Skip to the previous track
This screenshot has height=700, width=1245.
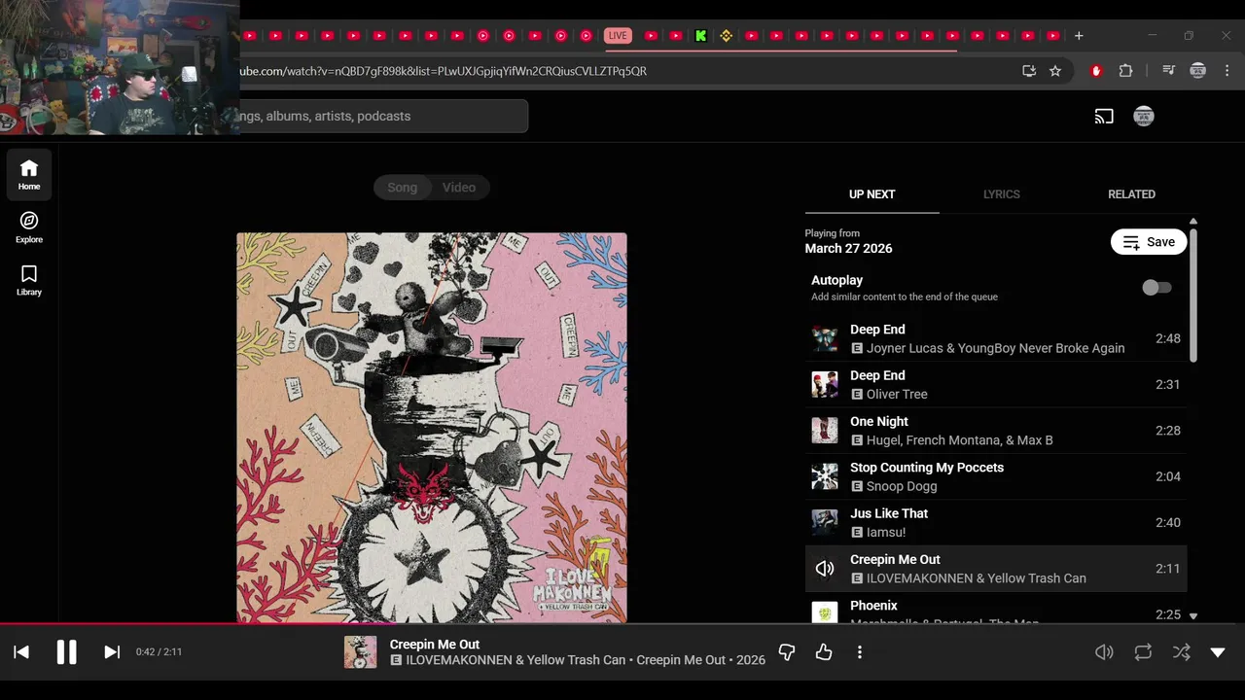[21, 652]
